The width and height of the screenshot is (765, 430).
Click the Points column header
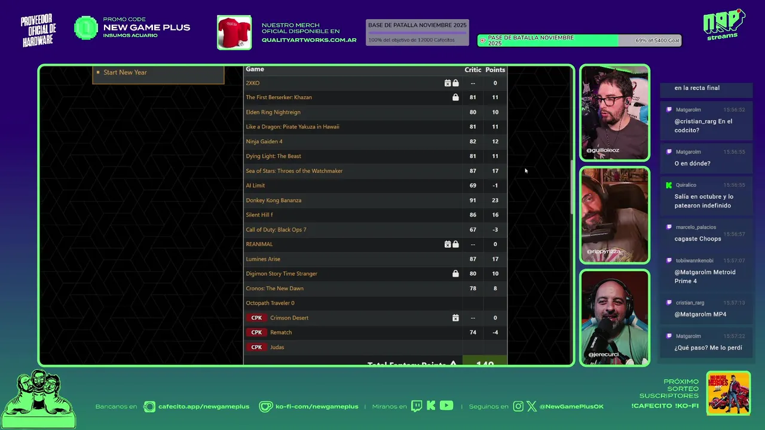(x=495, y=70)
